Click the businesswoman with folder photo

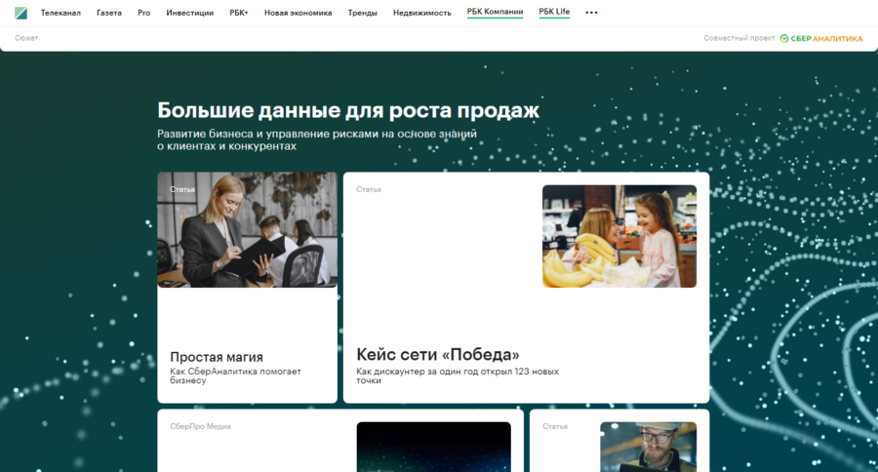(248, 229)
